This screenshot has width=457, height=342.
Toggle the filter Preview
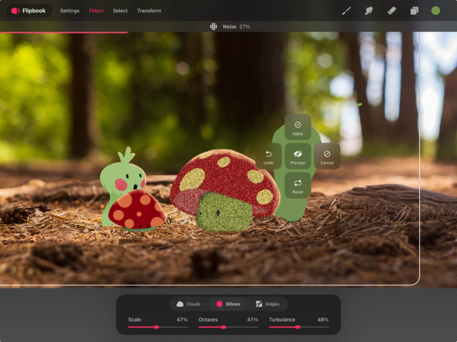tap(298, 157)
